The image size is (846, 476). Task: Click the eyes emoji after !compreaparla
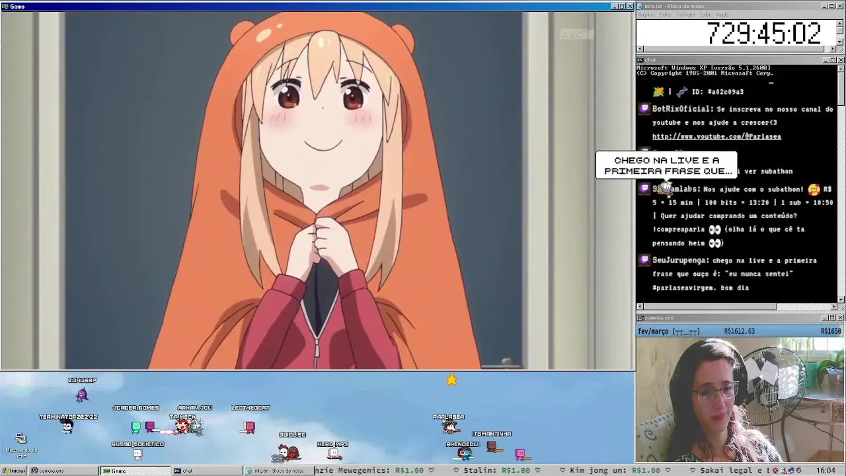pos(714,229)
